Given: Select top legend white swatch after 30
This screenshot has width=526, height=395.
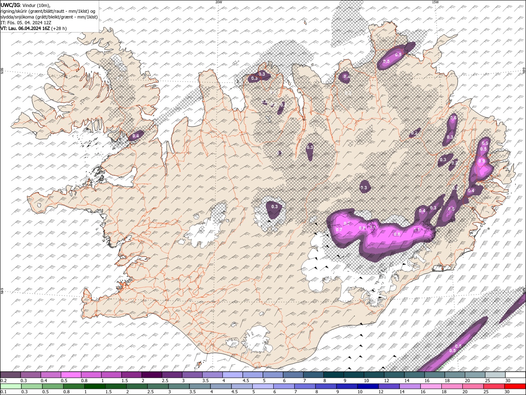Looking at the screenshot, I should click(x=515, y=375).
